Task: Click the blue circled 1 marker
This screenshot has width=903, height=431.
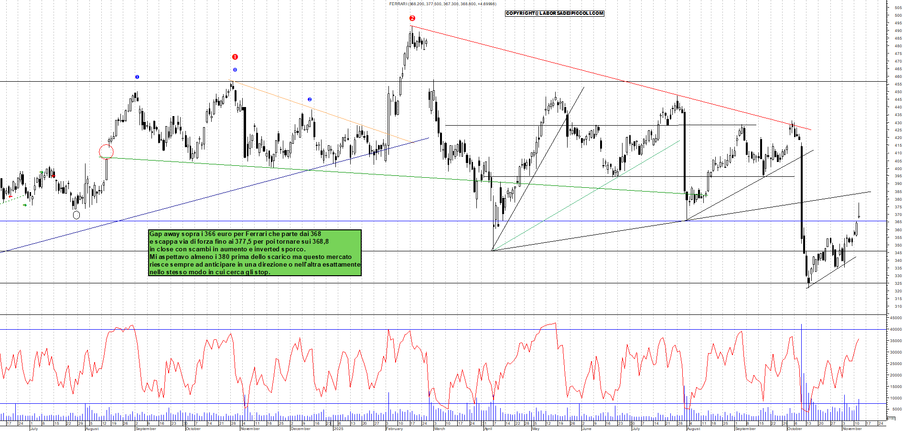Action: pos(137,76)
